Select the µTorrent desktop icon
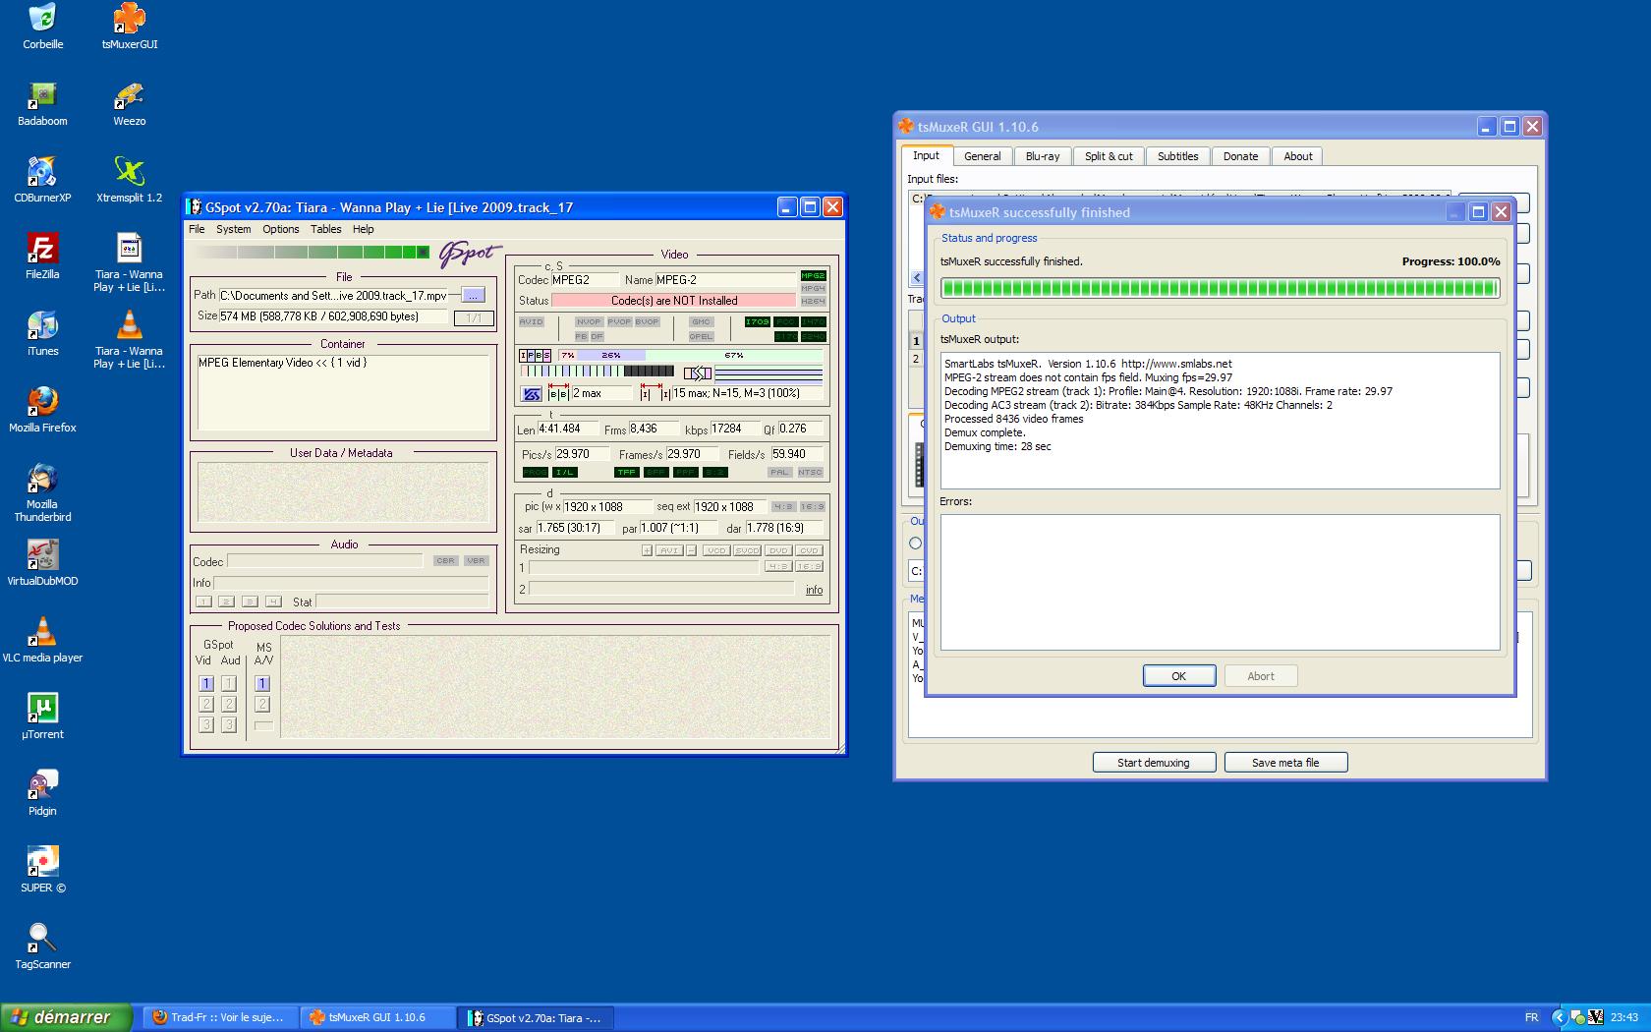Image resolution: width=1651 pixels, height=1032 pixels. (42, 717)
